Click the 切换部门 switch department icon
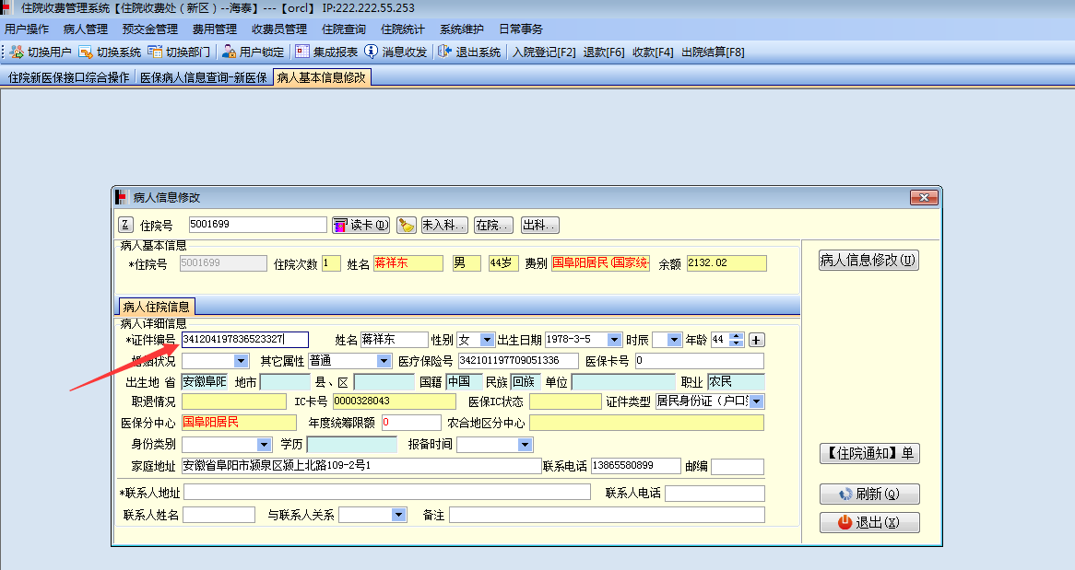This screenshot has height=570, width=1075. [155, 52]
